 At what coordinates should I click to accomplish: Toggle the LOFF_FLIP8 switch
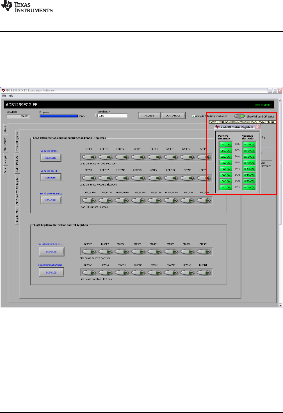coord(89,200)
